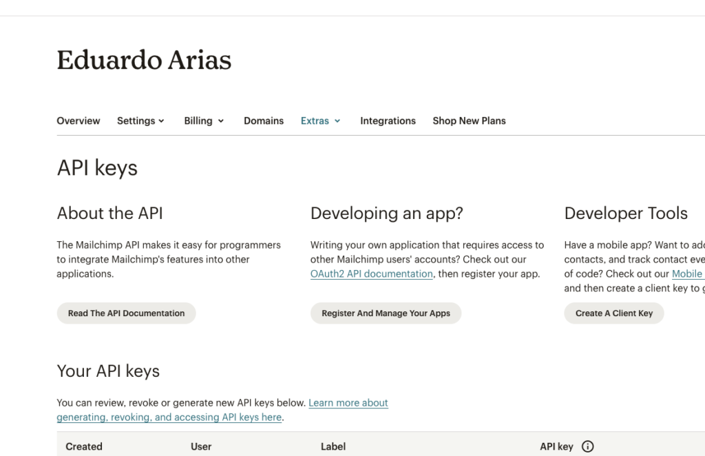Screen dimensions: 705x456
Task: Open the OAuth2 API documentation link
Action: point(371,273)
